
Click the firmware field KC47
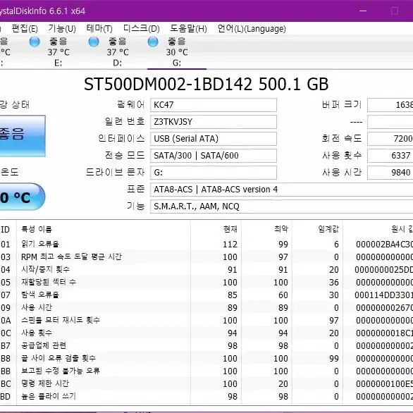214,105
